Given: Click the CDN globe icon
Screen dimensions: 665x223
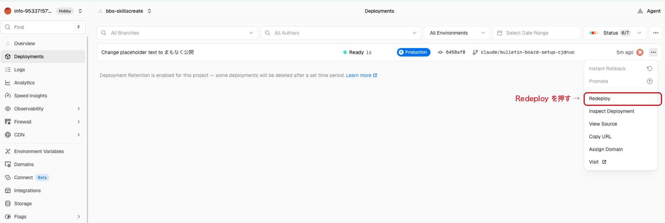Looking at the screenshot, I should pyautogui.click(x=7, y=135).
